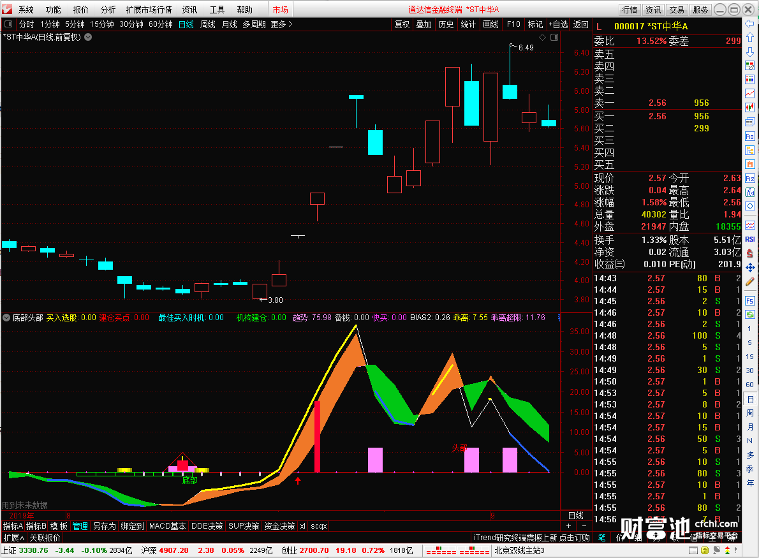Click the 笔 tick detail tab
759x558 pixels.
coord(601,538)
